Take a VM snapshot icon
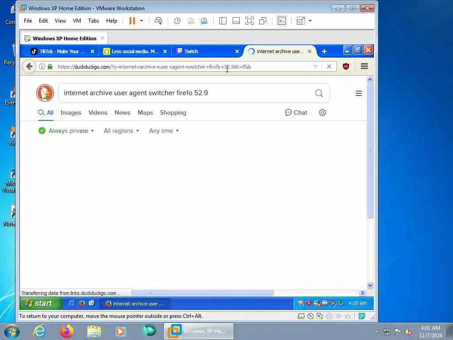 click(177, 21)
